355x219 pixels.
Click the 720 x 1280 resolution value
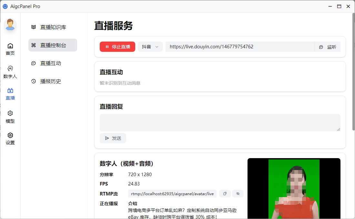[x=140, y=175]
